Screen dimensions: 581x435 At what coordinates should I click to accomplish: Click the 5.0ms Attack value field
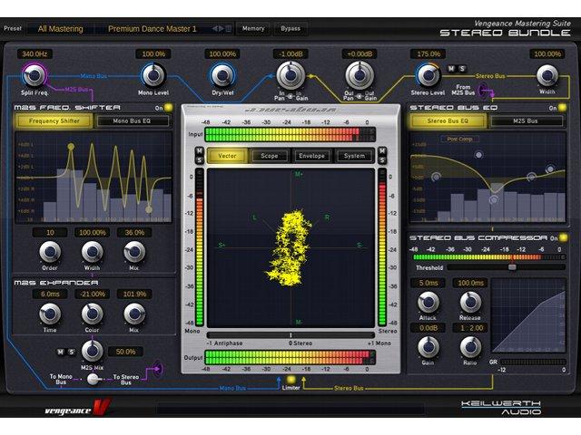point(428,283)
